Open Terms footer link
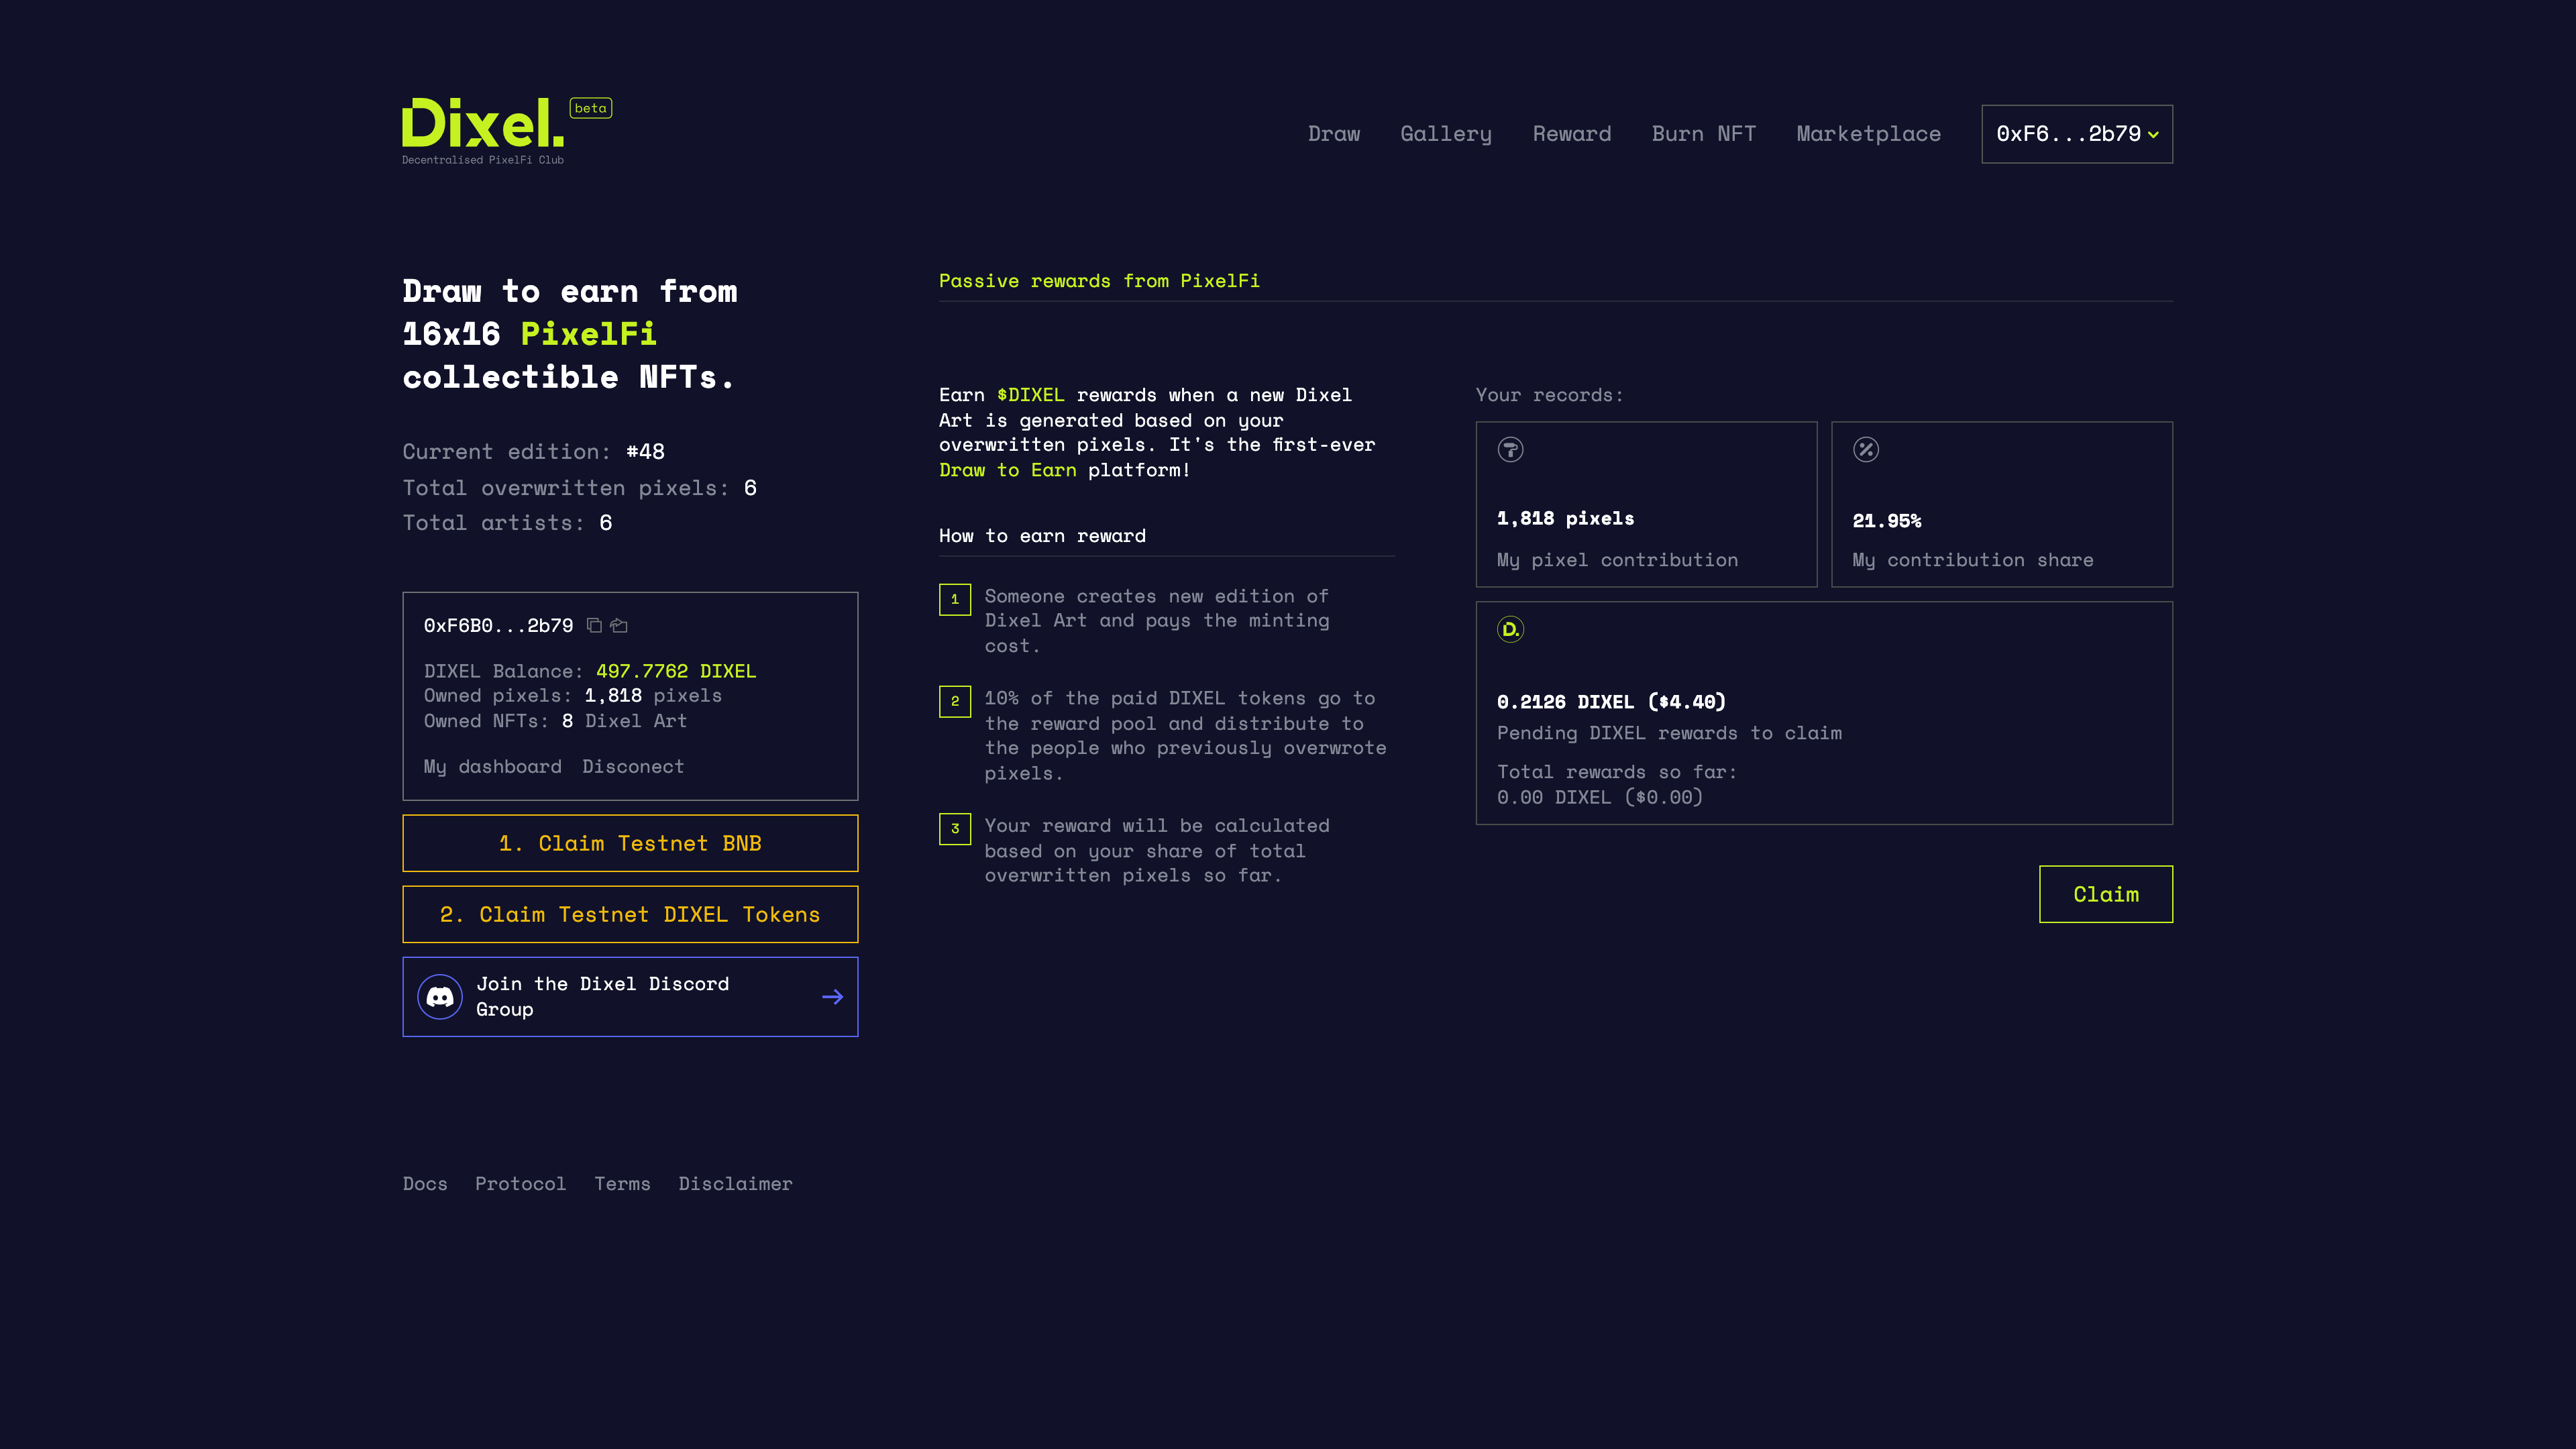Screen dimensions: 2576x1449 point(622,1183)
